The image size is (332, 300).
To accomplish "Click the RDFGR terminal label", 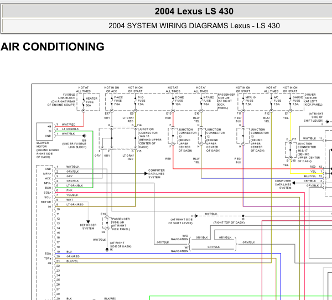I will point(46,202).
